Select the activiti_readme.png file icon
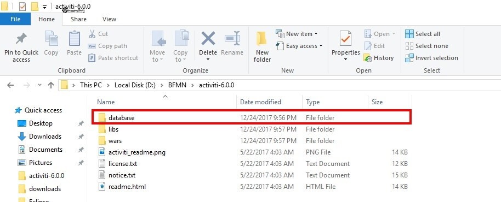The height and width of the screenshot is (202, 501). [102, 152]
